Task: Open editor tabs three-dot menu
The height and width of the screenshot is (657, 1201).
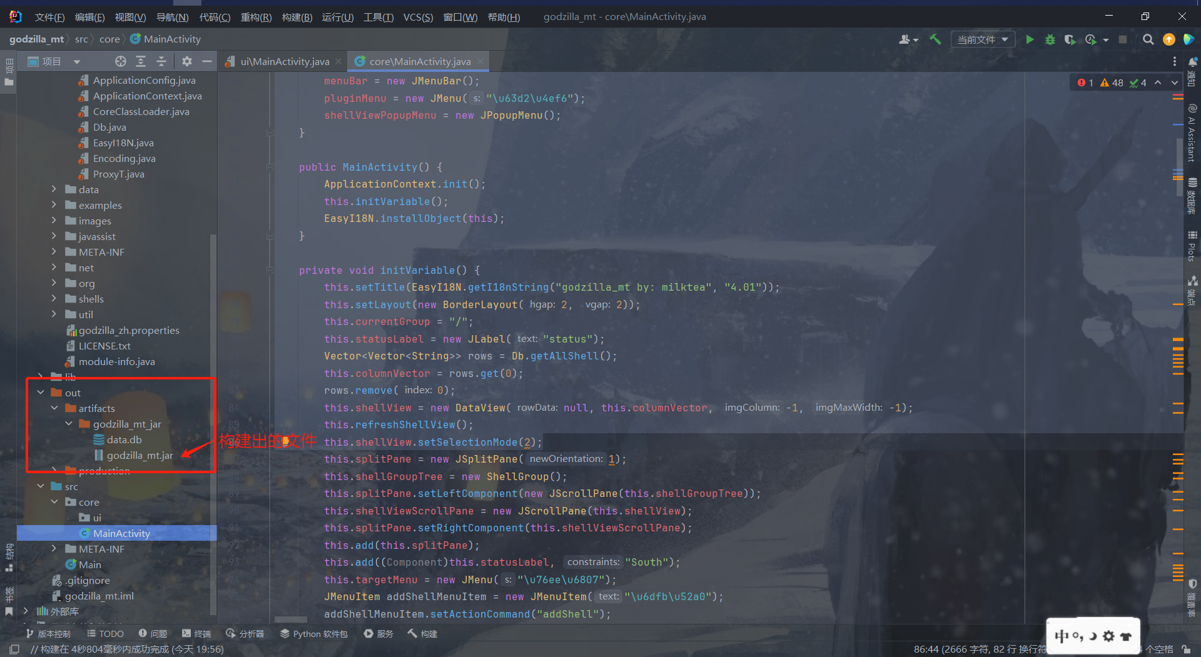Action: click(x=1174, y=61)
